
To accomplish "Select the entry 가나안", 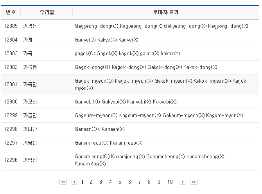I will pyautogui.click(x=30, y=129).
